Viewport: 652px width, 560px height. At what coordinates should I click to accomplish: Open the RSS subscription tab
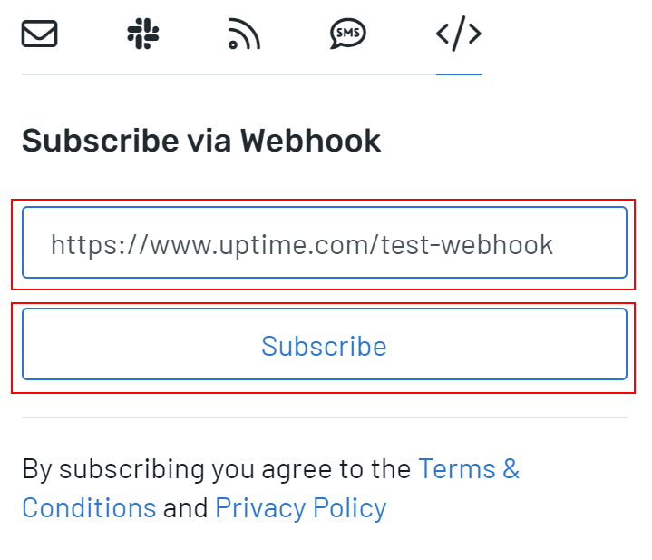[244, 34]
